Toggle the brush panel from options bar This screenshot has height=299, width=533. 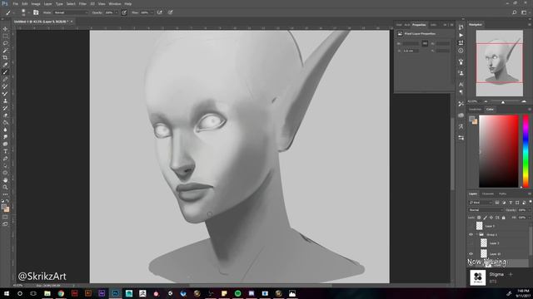pos(36,12)
